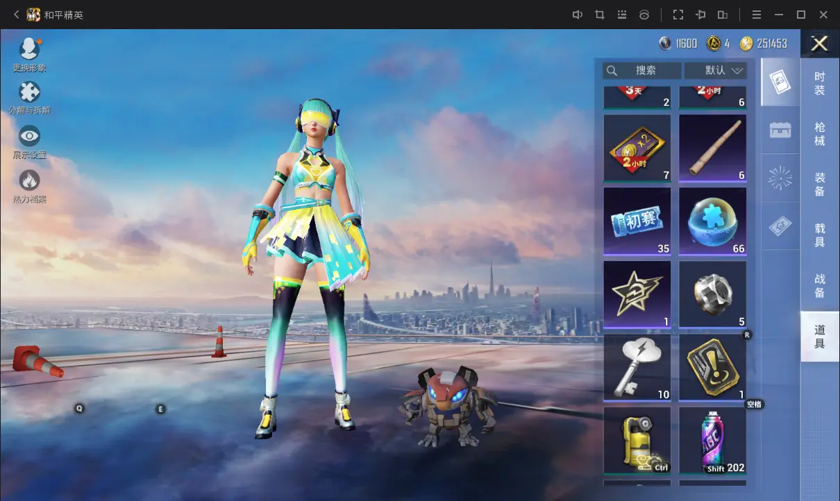Pin the emulator window on top
This screenshot has height=501, width=840.
pos(700,15)
